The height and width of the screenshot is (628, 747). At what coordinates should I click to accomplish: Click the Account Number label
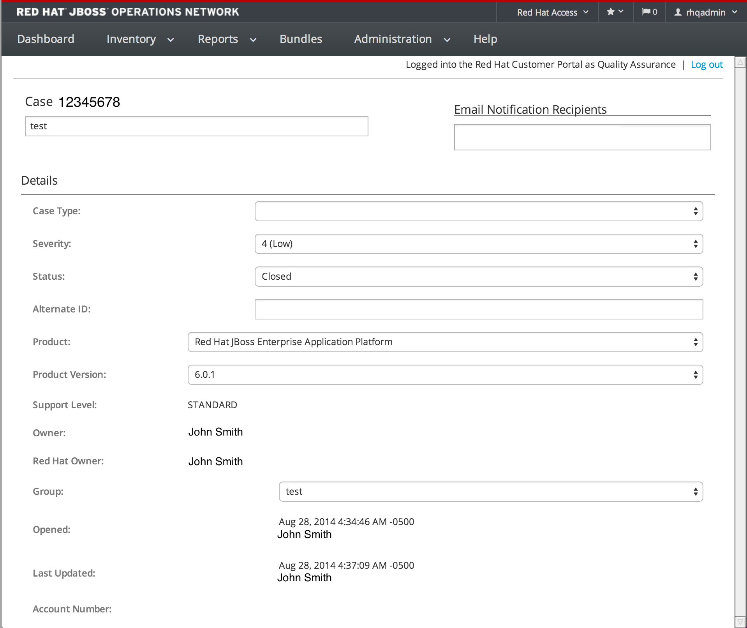coord(72,609)
